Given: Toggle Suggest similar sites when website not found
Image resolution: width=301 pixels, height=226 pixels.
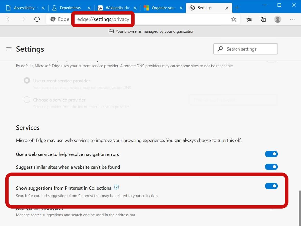Looking at the screenshot, I should tap(271, 167).
